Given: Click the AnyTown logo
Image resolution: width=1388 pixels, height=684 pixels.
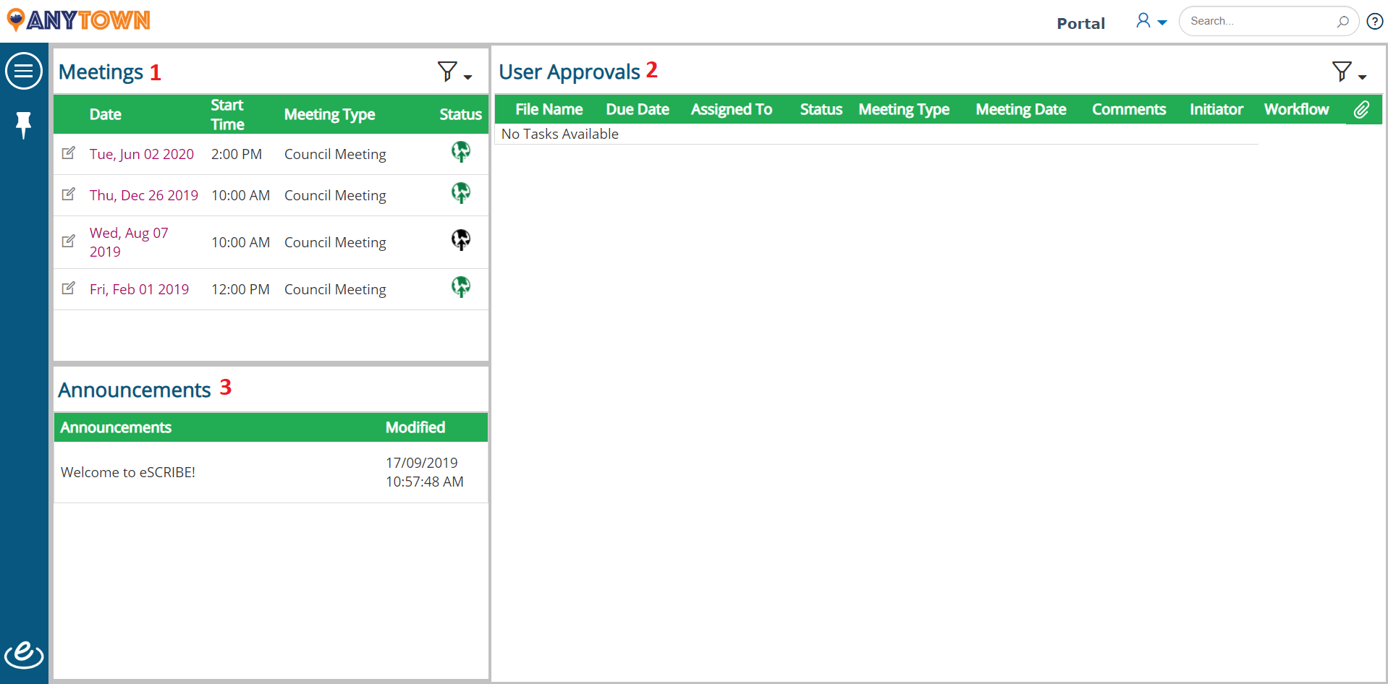Looking at the screenshot, I should pos(78,20).
